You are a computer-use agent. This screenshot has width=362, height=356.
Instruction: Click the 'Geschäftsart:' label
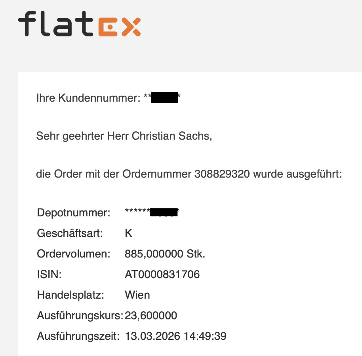click(x=70, y=233)
